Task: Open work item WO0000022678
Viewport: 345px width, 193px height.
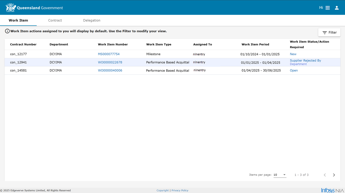Action: pyautogui.click(x=110, y=62)
